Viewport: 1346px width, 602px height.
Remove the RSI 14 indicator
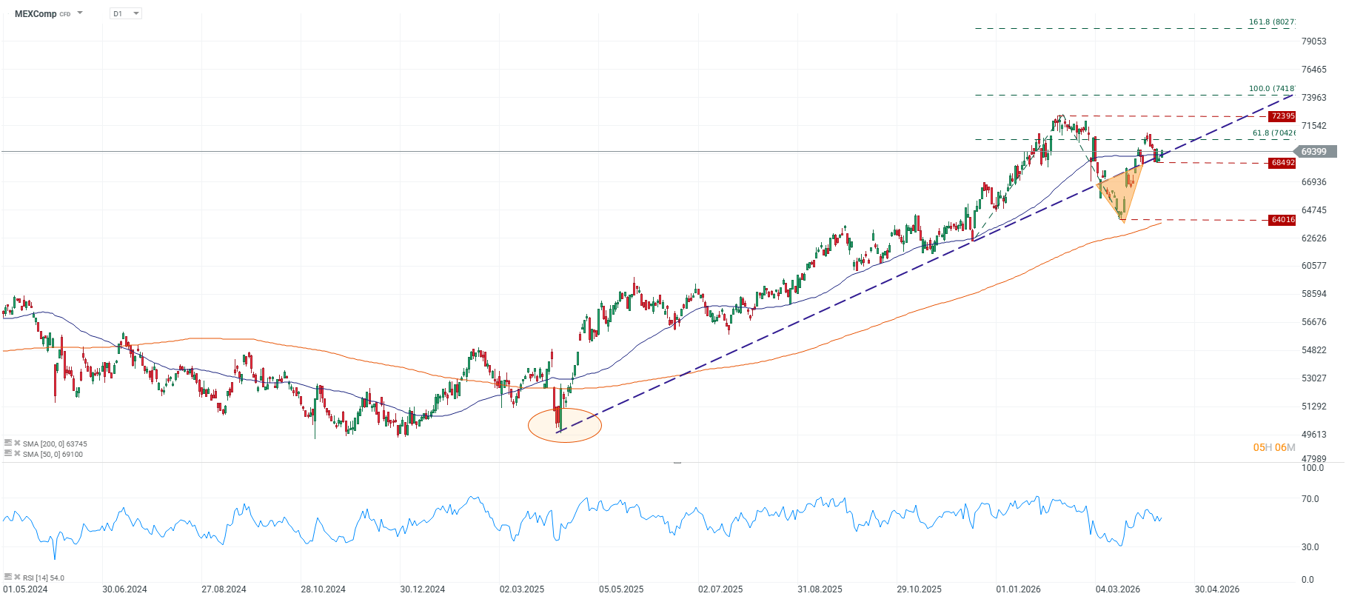click(x=17, y=578)
